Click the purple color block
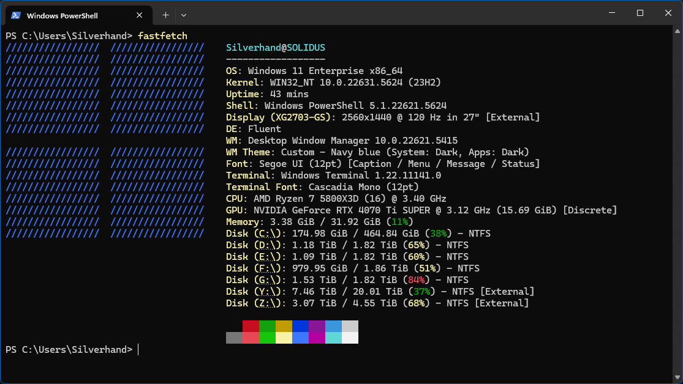683x384 pixels. 317,326
